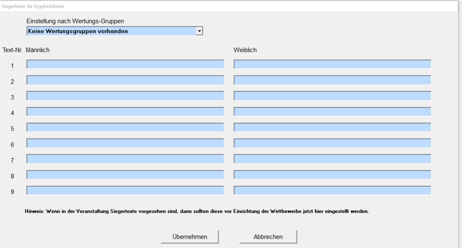Select Weiblich text field for row 3

332,96
